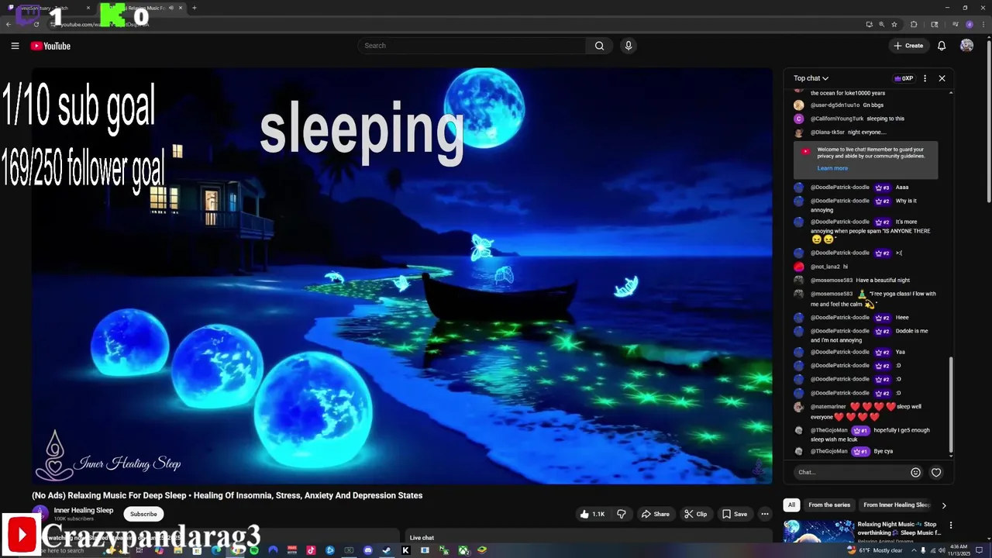Send a heart reaction in chat
992x558 pixels.
tap(936, 472)
